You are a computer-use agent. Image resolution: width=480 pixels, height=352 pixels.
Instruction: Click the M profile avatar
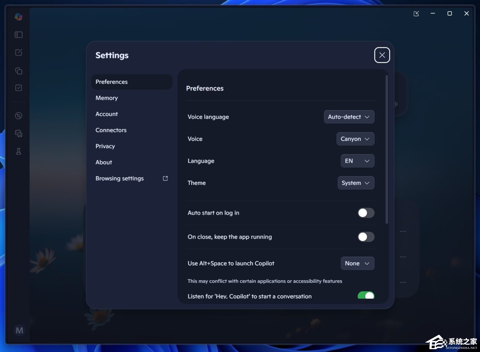click(19, 330)
